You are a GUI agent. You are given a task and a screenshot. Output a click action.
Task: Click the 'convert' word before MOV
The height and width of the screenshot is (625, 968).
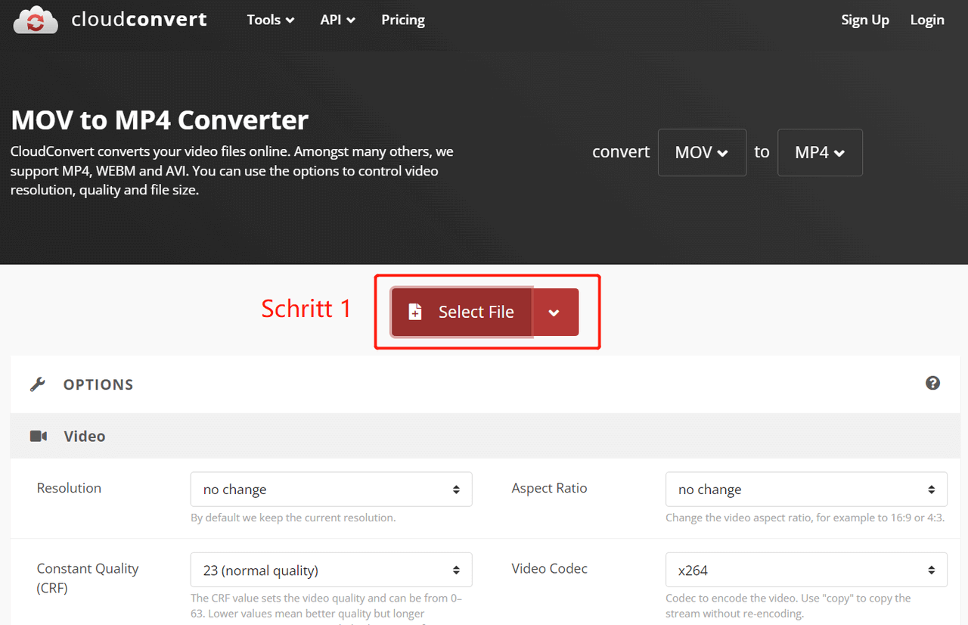click(x=621, y=152)
